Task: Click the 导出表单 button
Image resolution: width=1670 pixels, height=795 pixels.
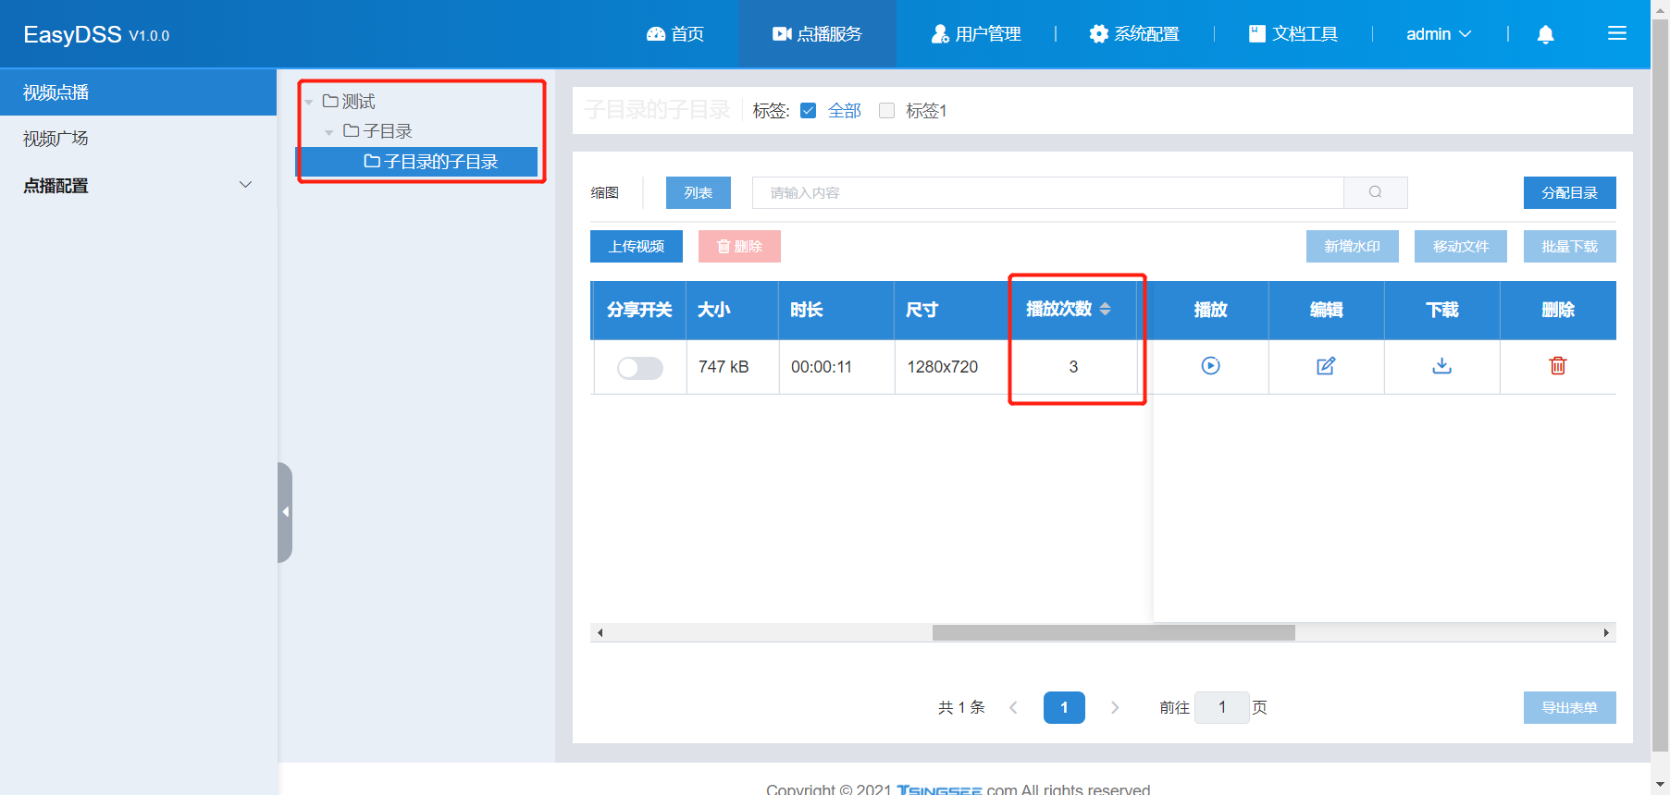Action: 1570,707
